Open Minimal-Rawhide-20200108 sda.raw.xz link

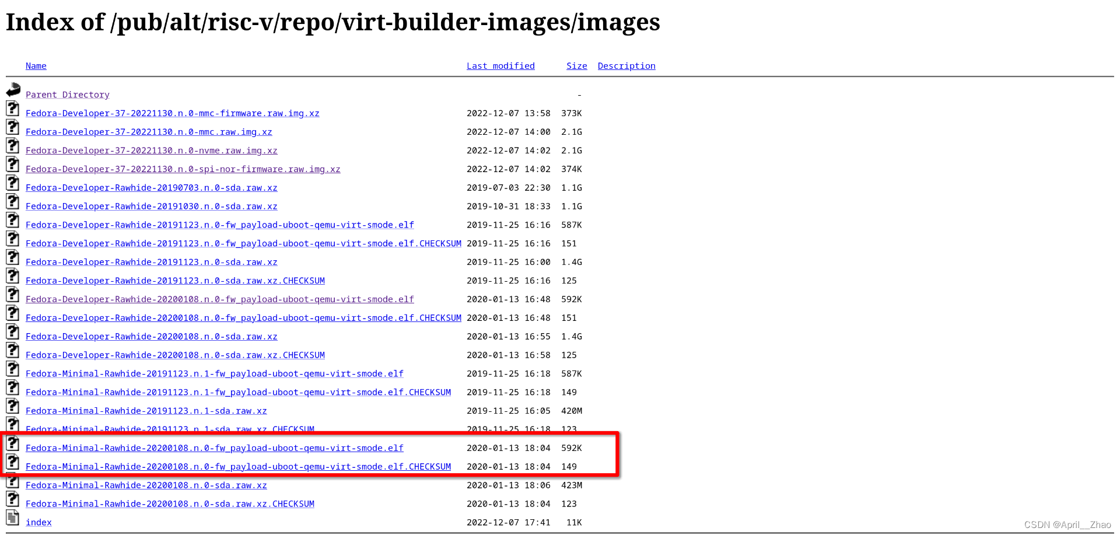pos(146,485)
